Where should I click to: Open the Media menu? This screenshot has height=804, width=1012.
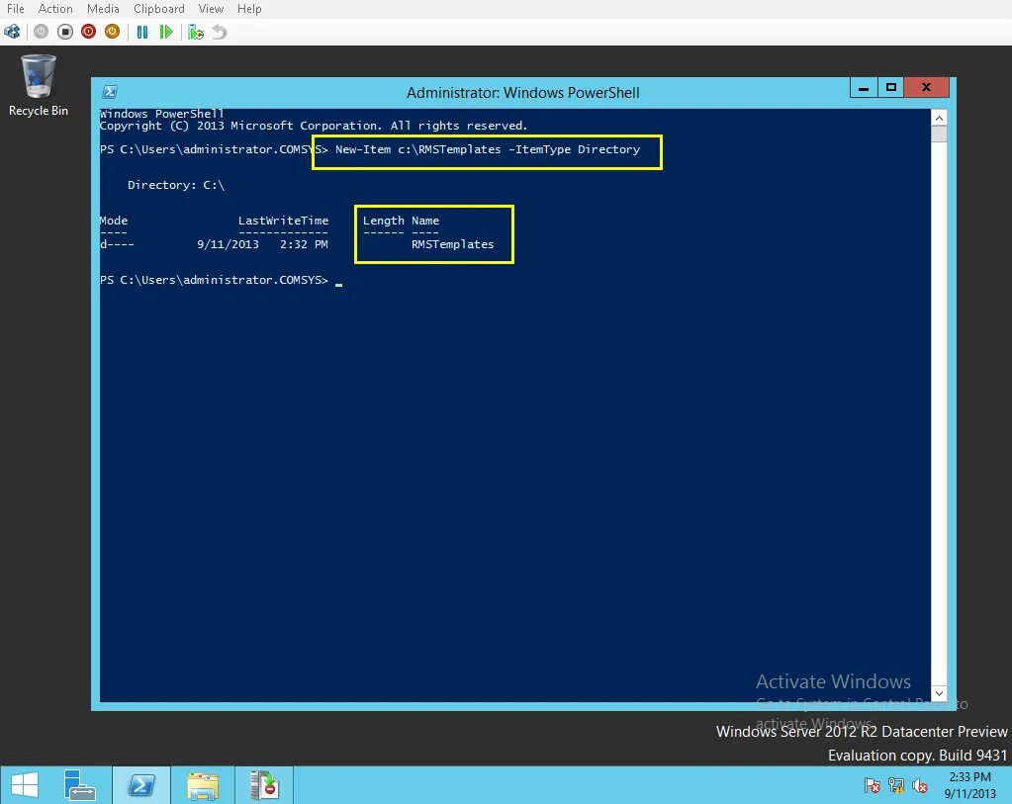pyautogui.click(x=103, y=8)
